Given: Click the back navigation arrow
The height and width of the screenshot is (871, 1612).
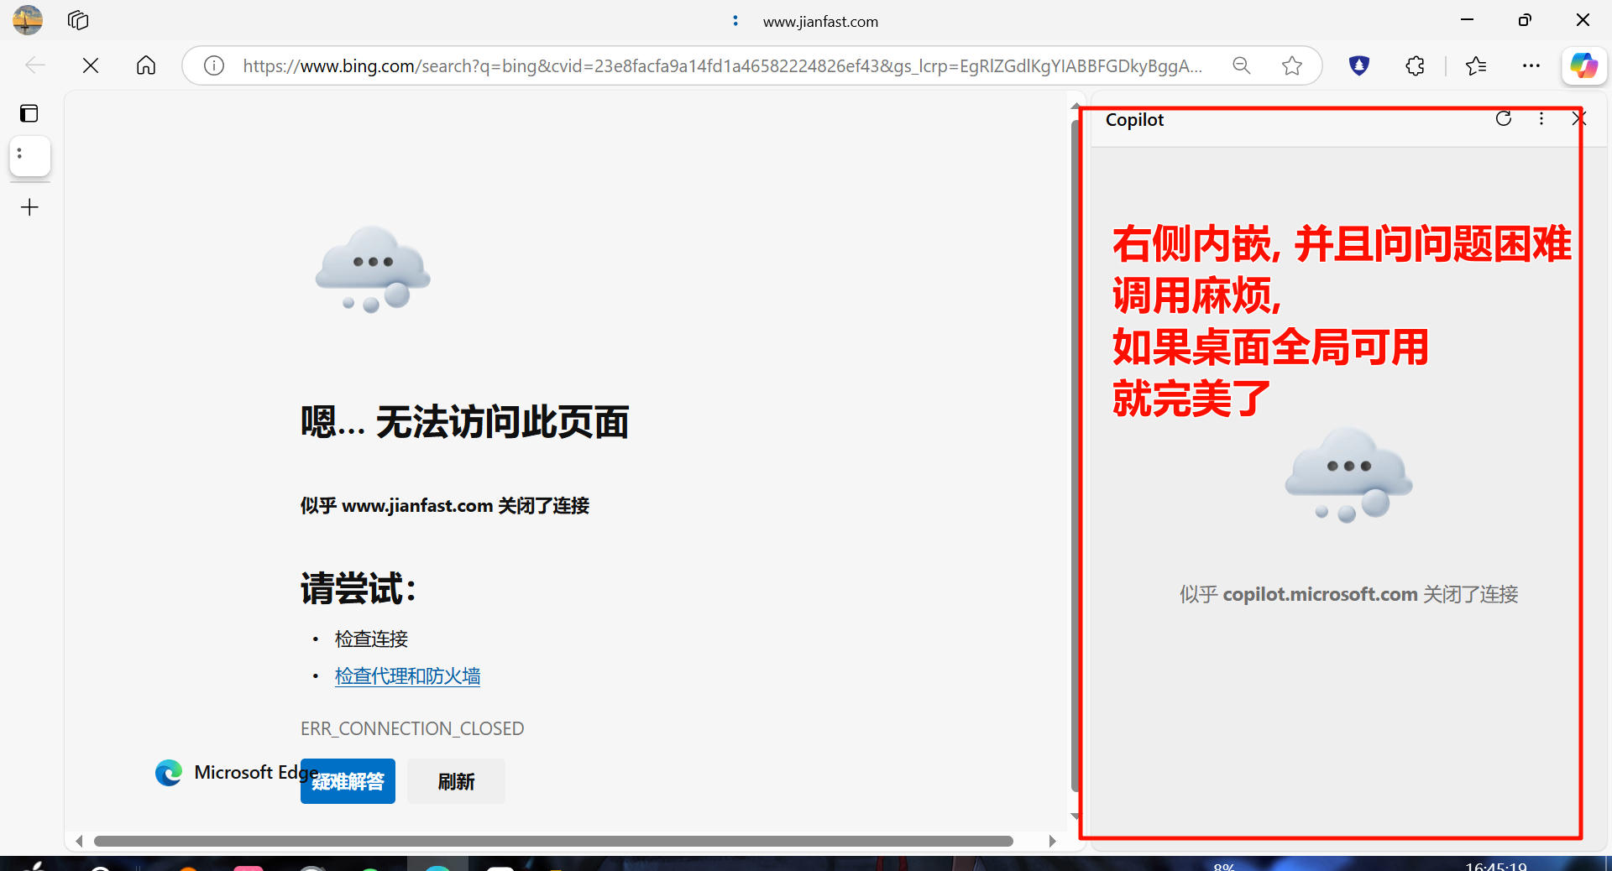Looking at the screenshot, I should pos(35,65).
